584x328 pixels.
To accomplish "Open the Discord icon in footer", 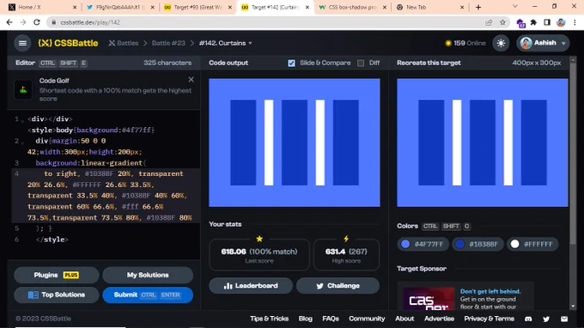I will [528, 319].
